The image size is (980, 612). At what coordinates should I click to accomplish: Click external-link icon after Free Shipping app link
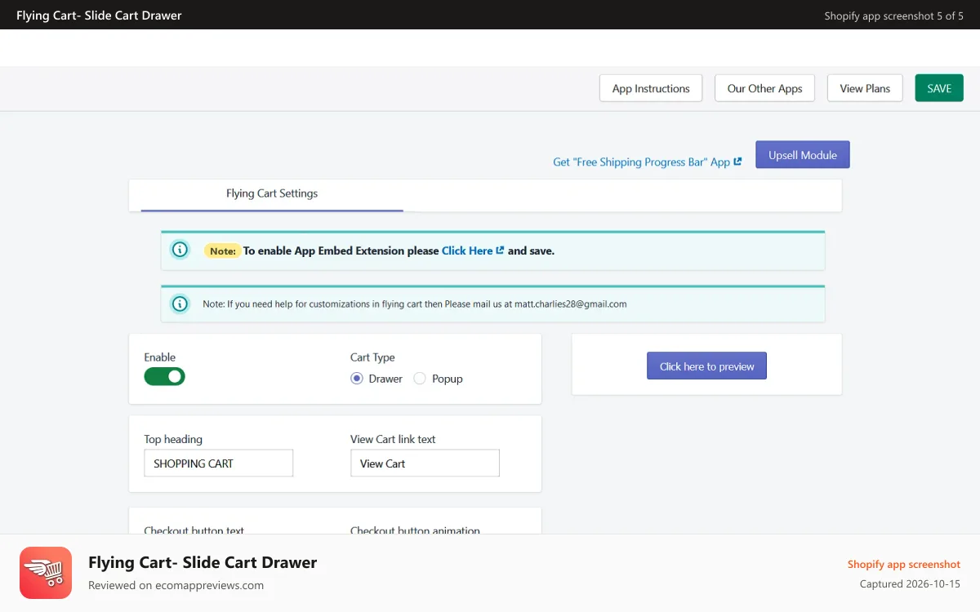[x=738, y=162]
